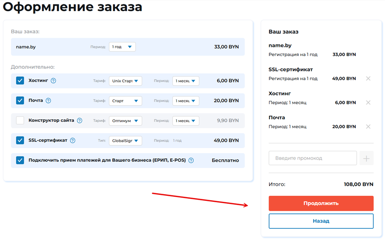
Task: Apply promo code with plus button
Action: tap(366, 158)
